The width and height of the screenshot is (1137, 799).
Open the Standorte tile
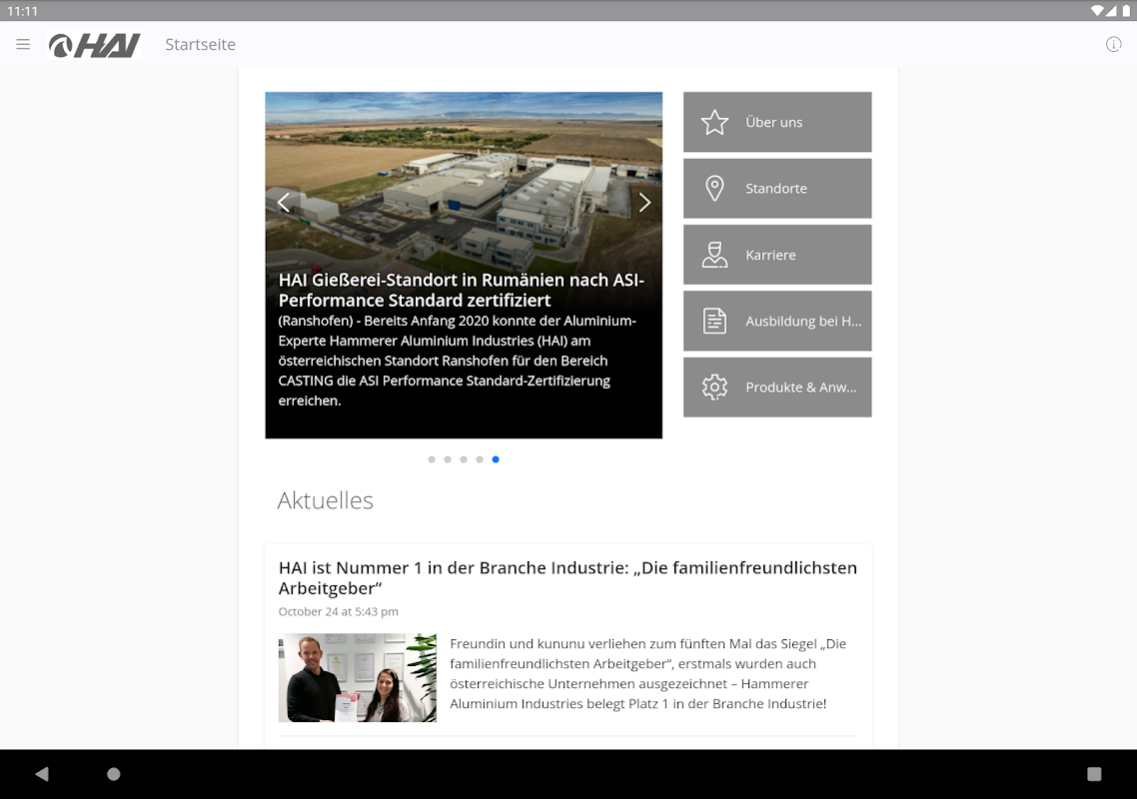click(x=777, y=189)
